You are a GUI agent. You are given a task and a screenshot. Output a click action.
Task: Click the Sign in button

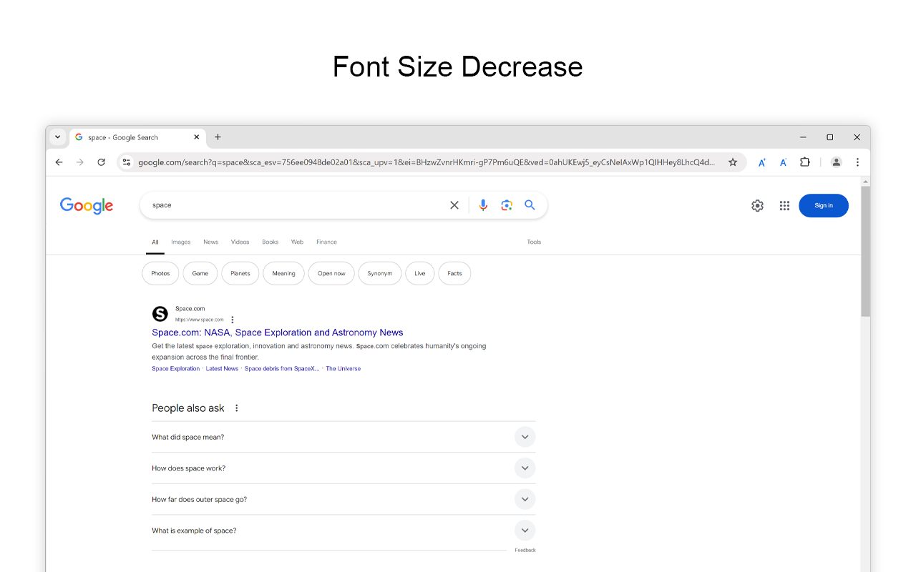(823, 205)
